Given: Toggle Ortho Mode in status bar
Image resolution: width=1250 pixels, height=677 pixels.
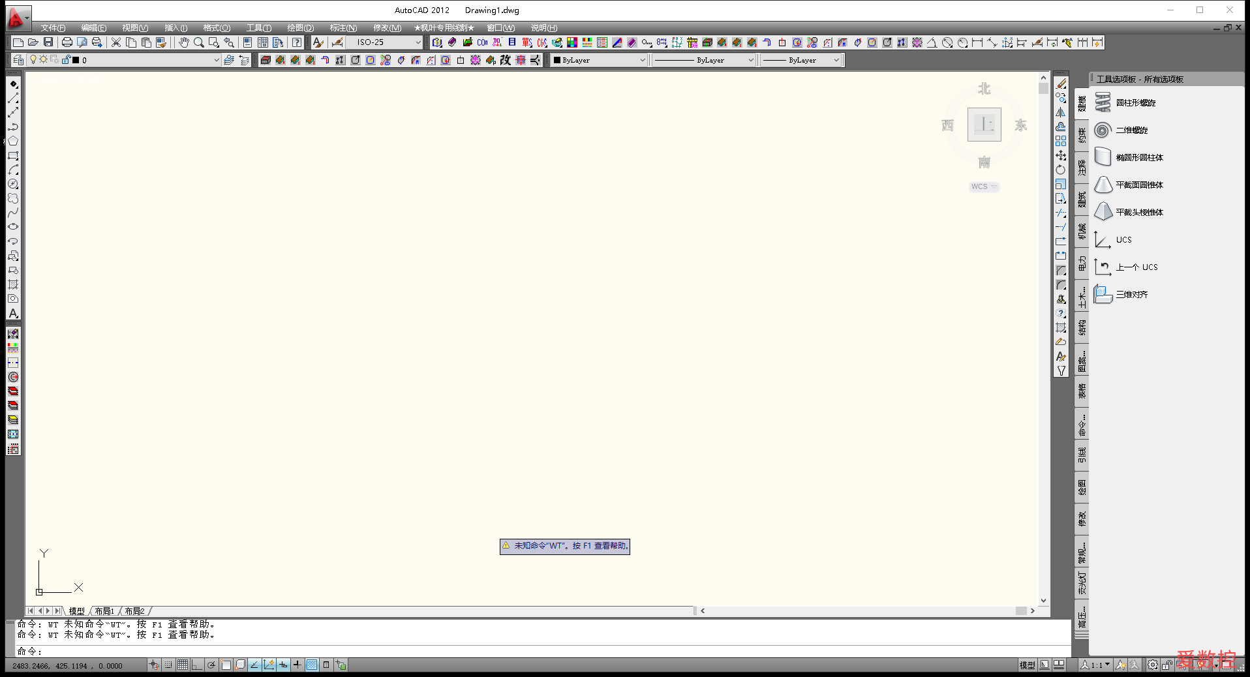Looking at the screenshot, I should click(197, 665).
